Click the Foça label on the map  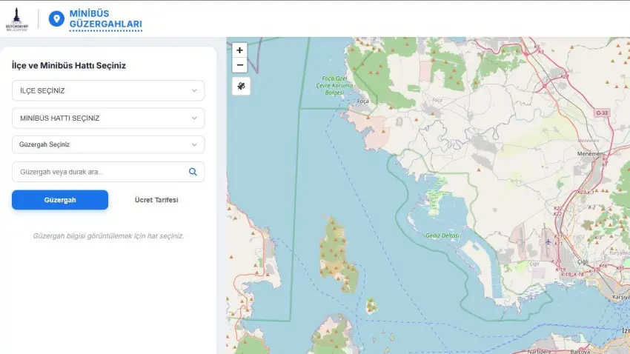[x=363, y=101]
